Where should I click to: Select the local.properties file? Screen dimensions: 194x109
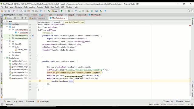tap(18, 78)
